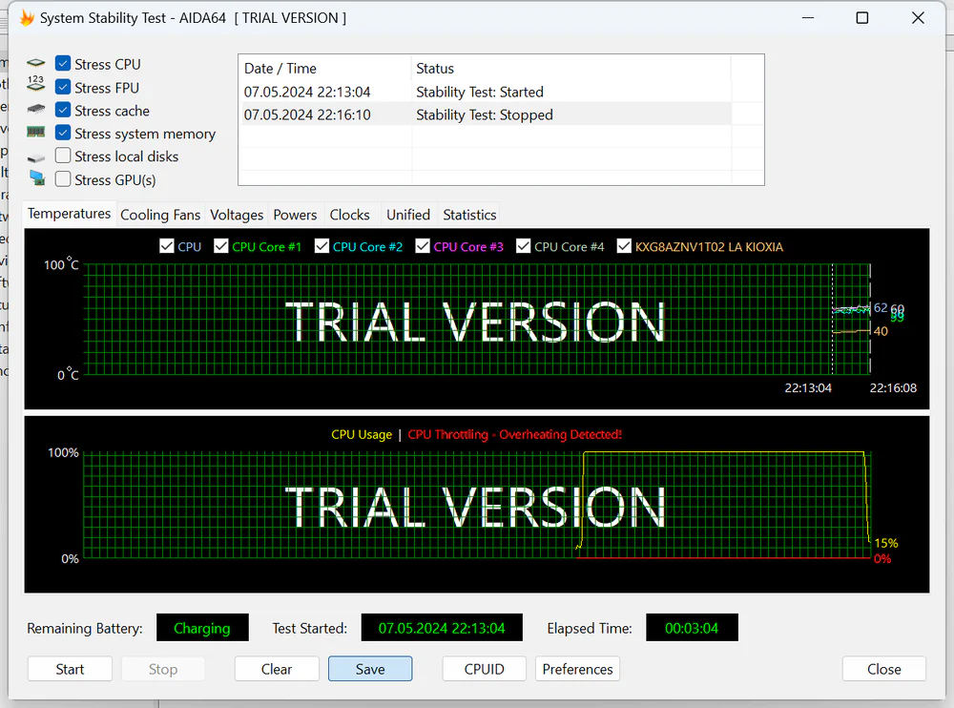Minimize the System Stability Test window

coord(808,18)
